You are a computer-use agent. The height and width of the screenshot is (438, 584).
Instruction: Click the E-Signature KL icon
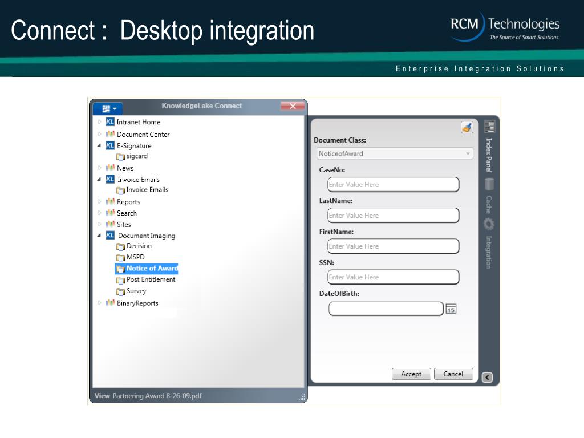[110, 145]
